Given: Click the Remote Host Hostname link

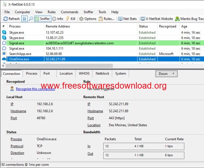Looking at the screenshot, I should (95, 111).
